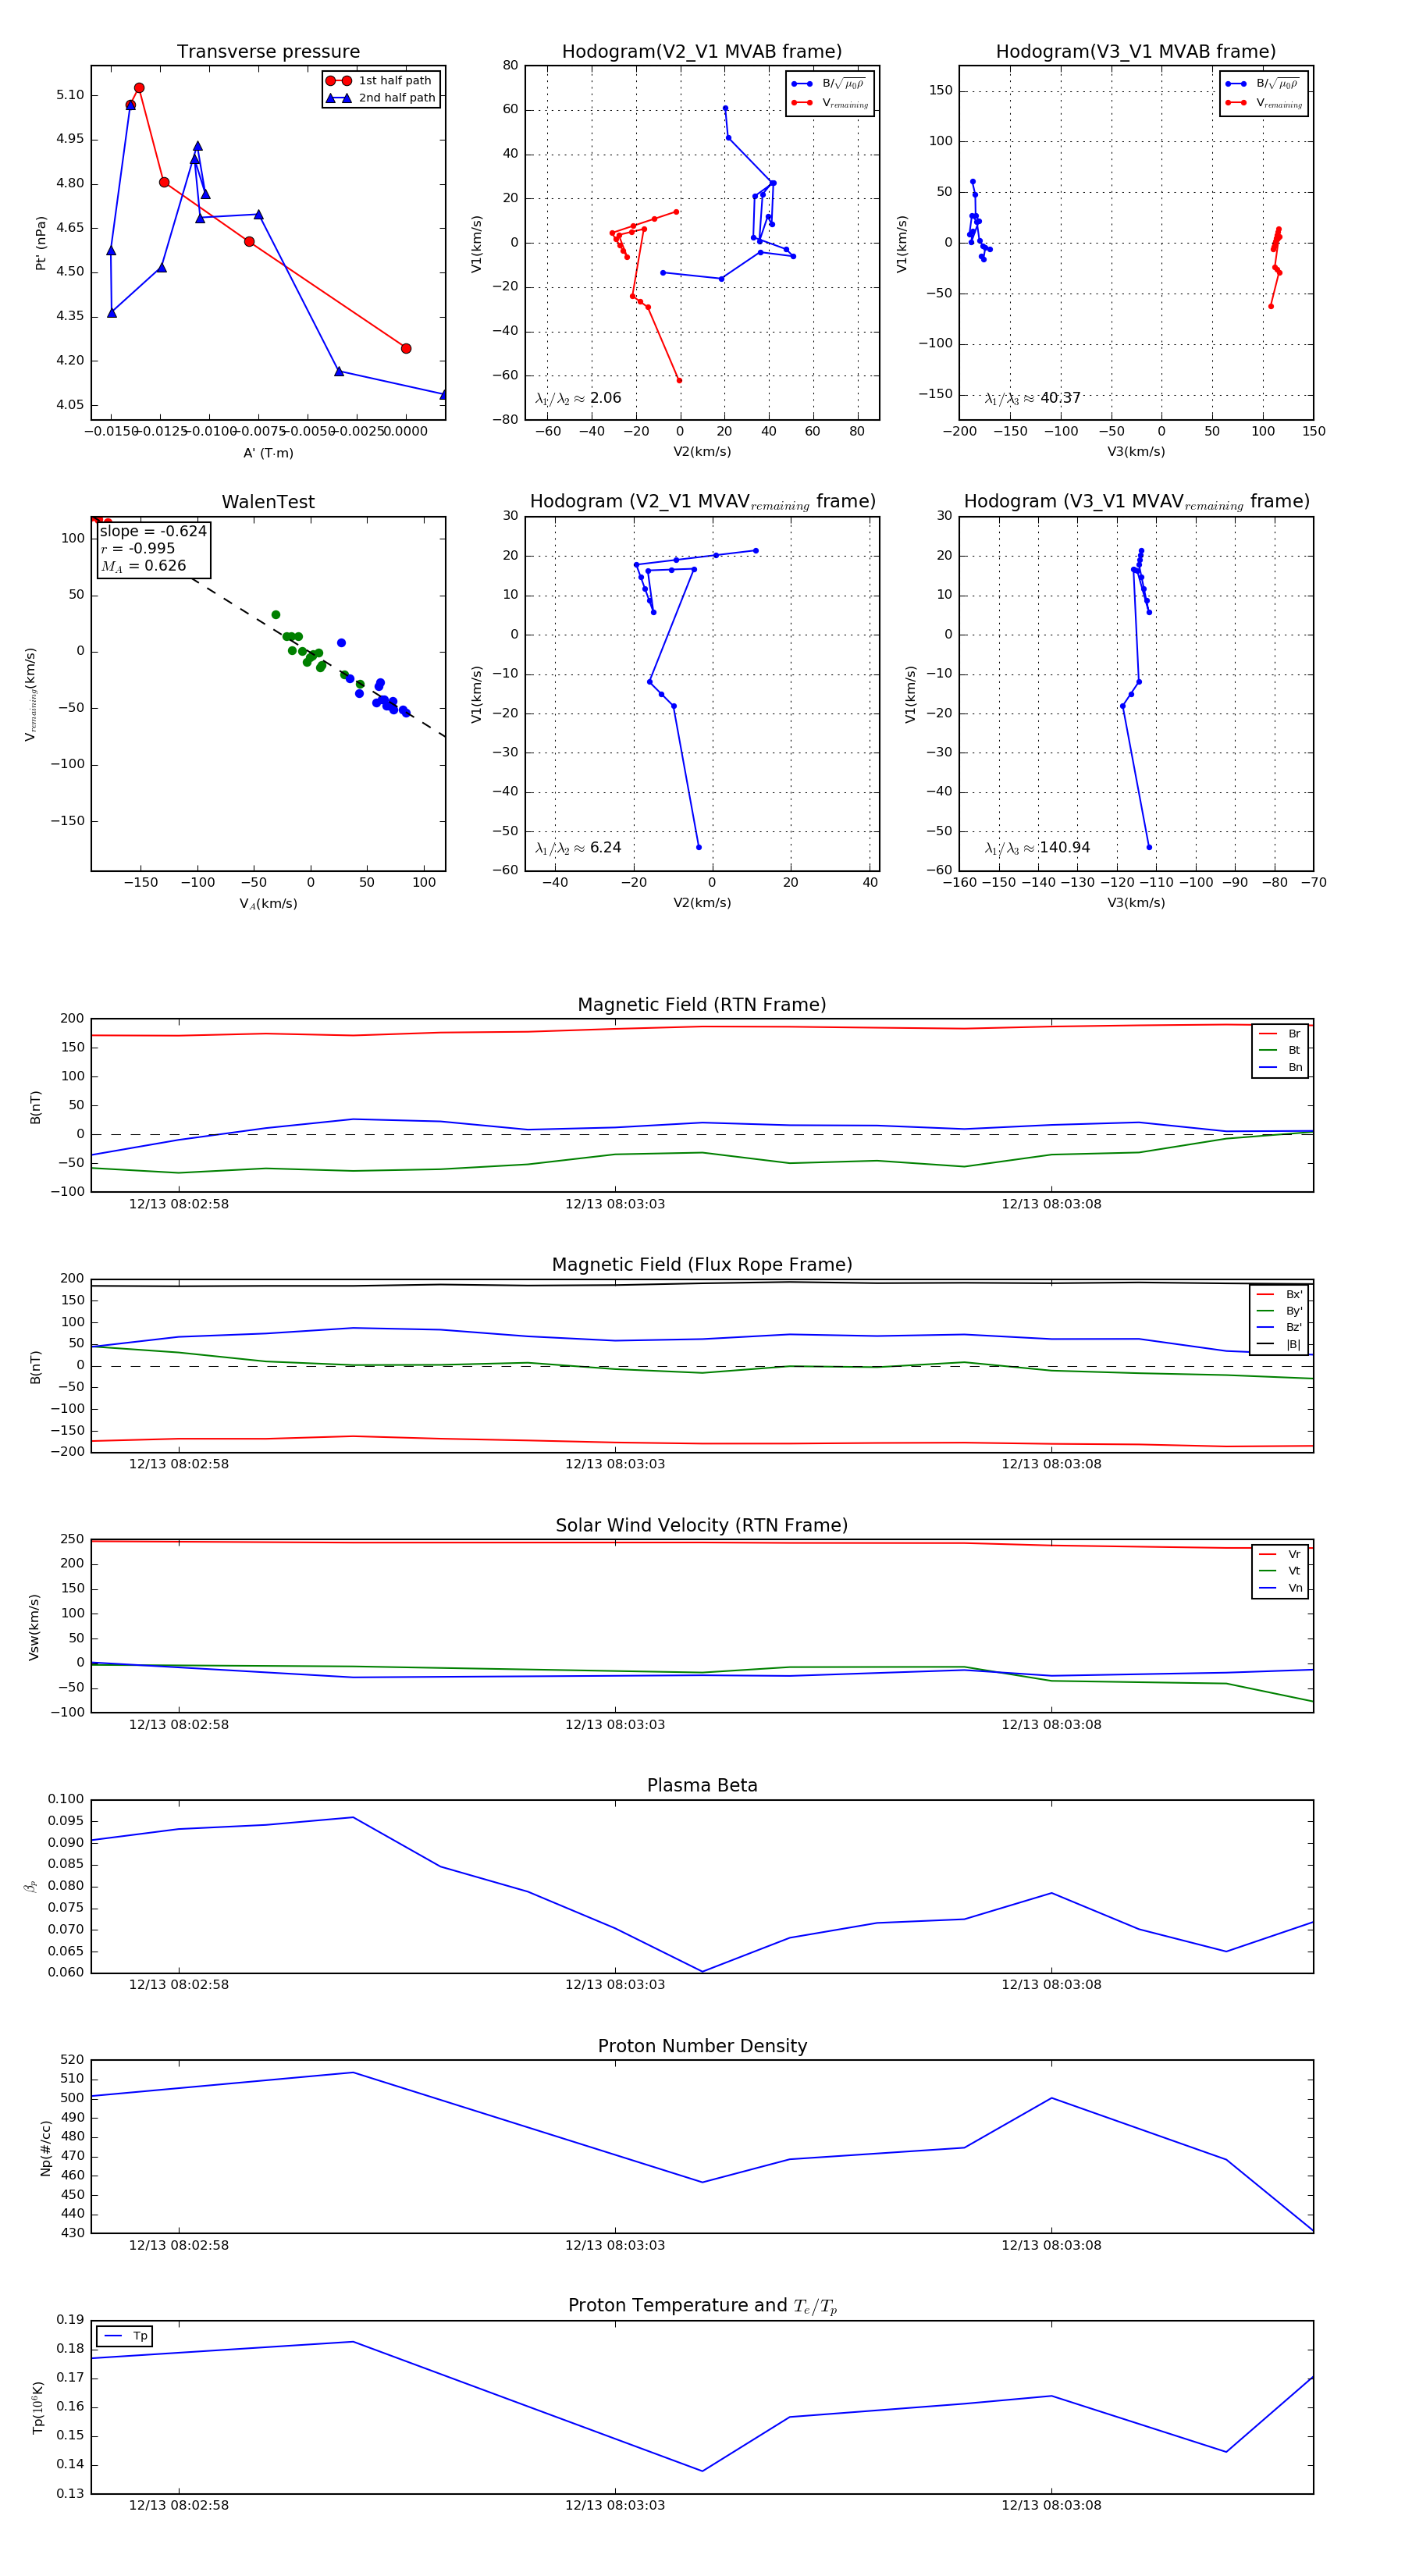Click the 'WalenTest' plot title
The image size is (1405, 2576).
click(268, 502)
